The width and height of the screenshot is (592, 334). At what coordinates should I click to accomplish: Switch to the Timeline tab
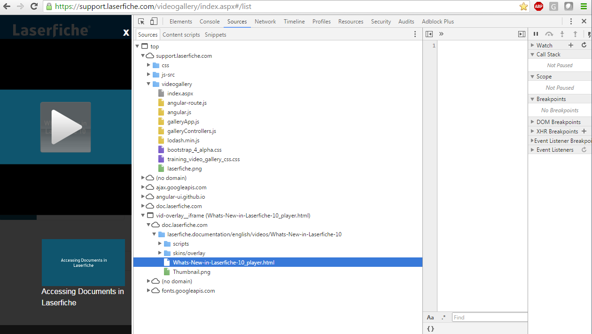click(294, 21)
